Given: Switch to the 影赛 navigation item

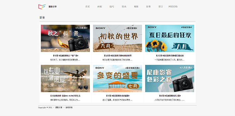Looking at the screenshot, I should pyautogui.click(x=149, y=7).
